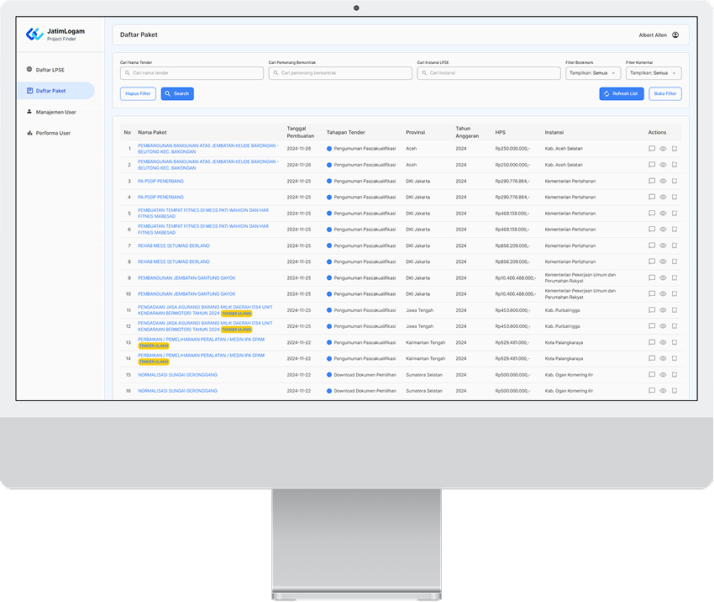Focus the Cari Nama Tender search field
The height and width of the screenshot is (602, 714).
(192, 73)
